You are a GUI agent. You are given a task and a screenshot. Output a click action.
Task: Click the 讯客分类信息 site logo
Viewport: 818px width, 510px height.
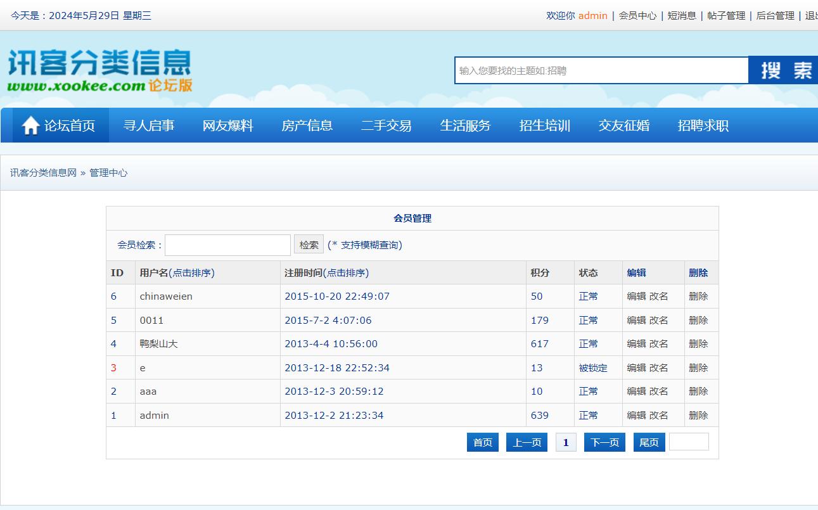[99, 71]
